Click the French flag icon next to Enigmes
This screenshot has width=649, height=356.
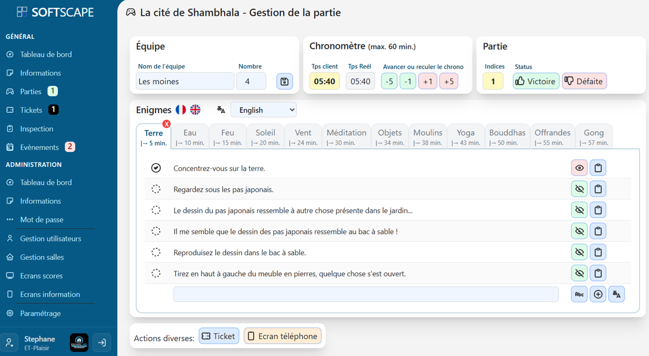point(181,110)
